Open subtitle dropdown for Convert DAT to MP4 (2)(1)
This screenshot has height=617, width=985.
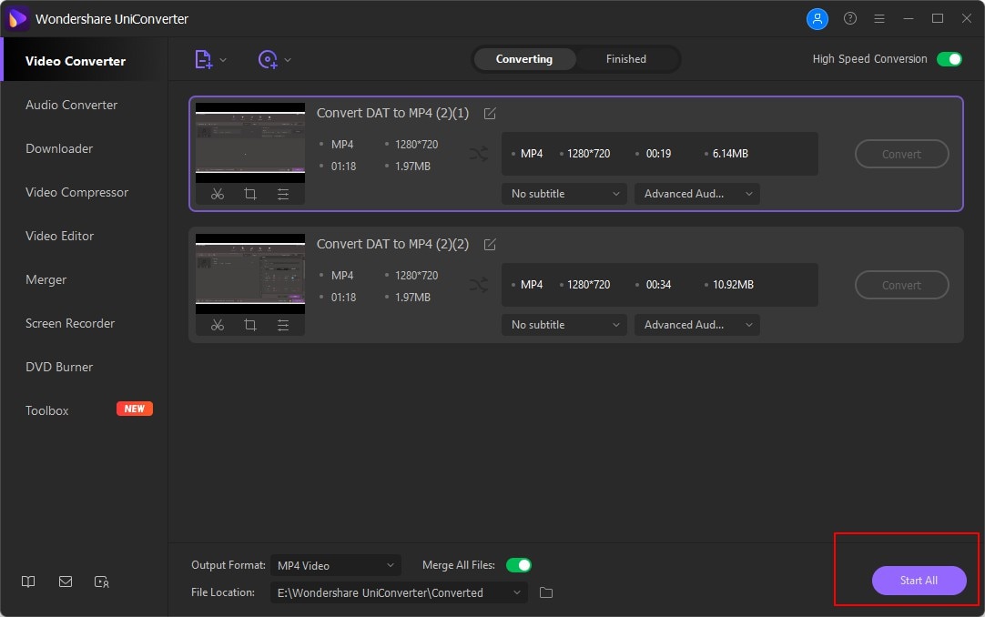(x=564, y=194)
